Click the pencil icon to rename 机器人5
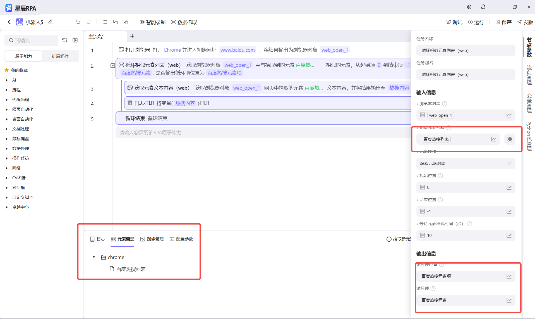Viewport: 535px width, 319px height. tap(50, 22)
